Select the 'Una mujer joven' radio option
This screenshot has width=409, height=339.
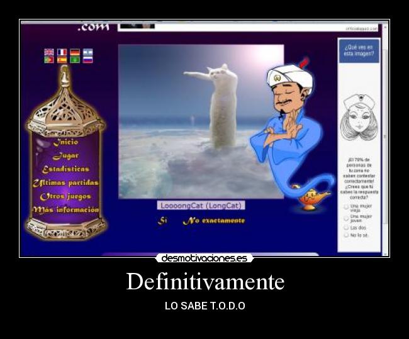point(346,218)
